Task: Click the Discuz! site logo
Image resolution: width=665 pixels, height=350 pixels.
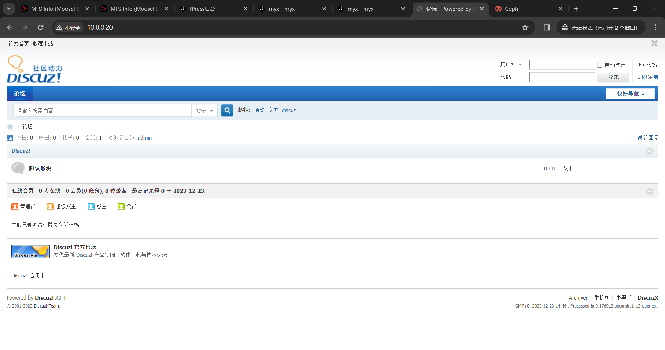Action: click(x=35, y=69)
